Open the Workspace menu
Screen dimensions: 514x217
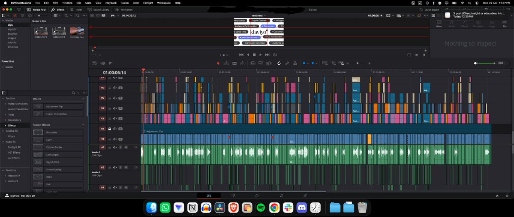pos(164,3)
